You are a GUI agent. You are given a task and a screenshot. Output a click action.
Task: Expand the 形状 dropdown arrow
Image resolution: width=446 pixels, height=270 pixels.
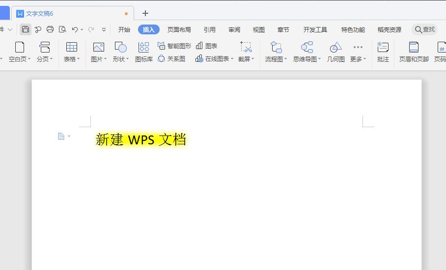point(127,59)
